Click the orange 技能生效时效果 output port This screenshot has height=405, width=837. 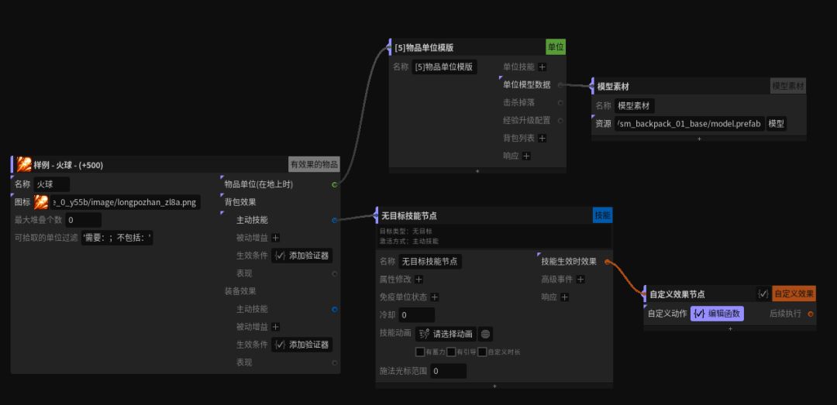[608, 262]
